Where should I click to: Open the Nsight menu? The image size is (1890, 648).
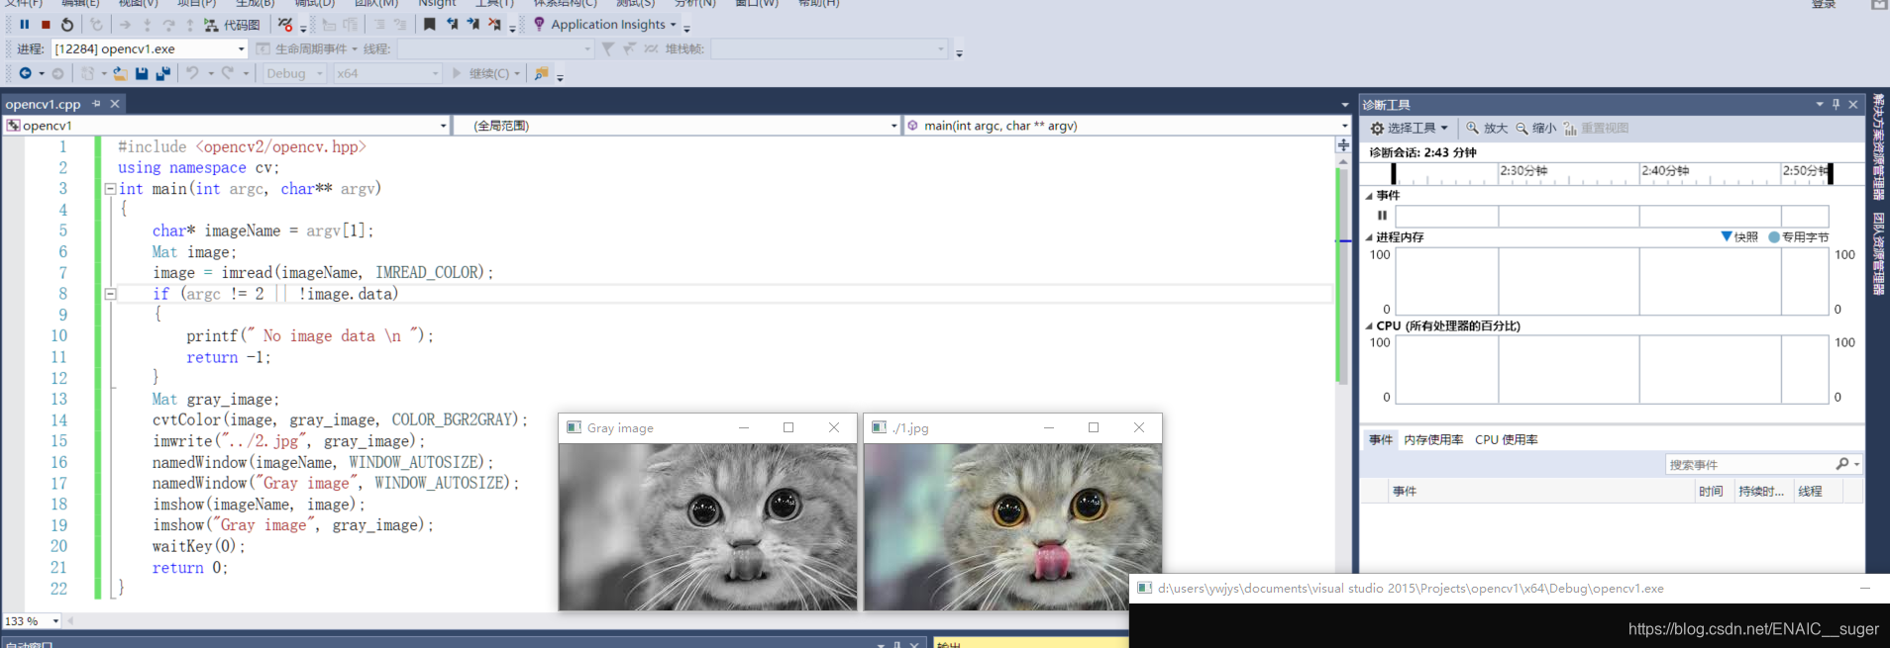[437, 4]
